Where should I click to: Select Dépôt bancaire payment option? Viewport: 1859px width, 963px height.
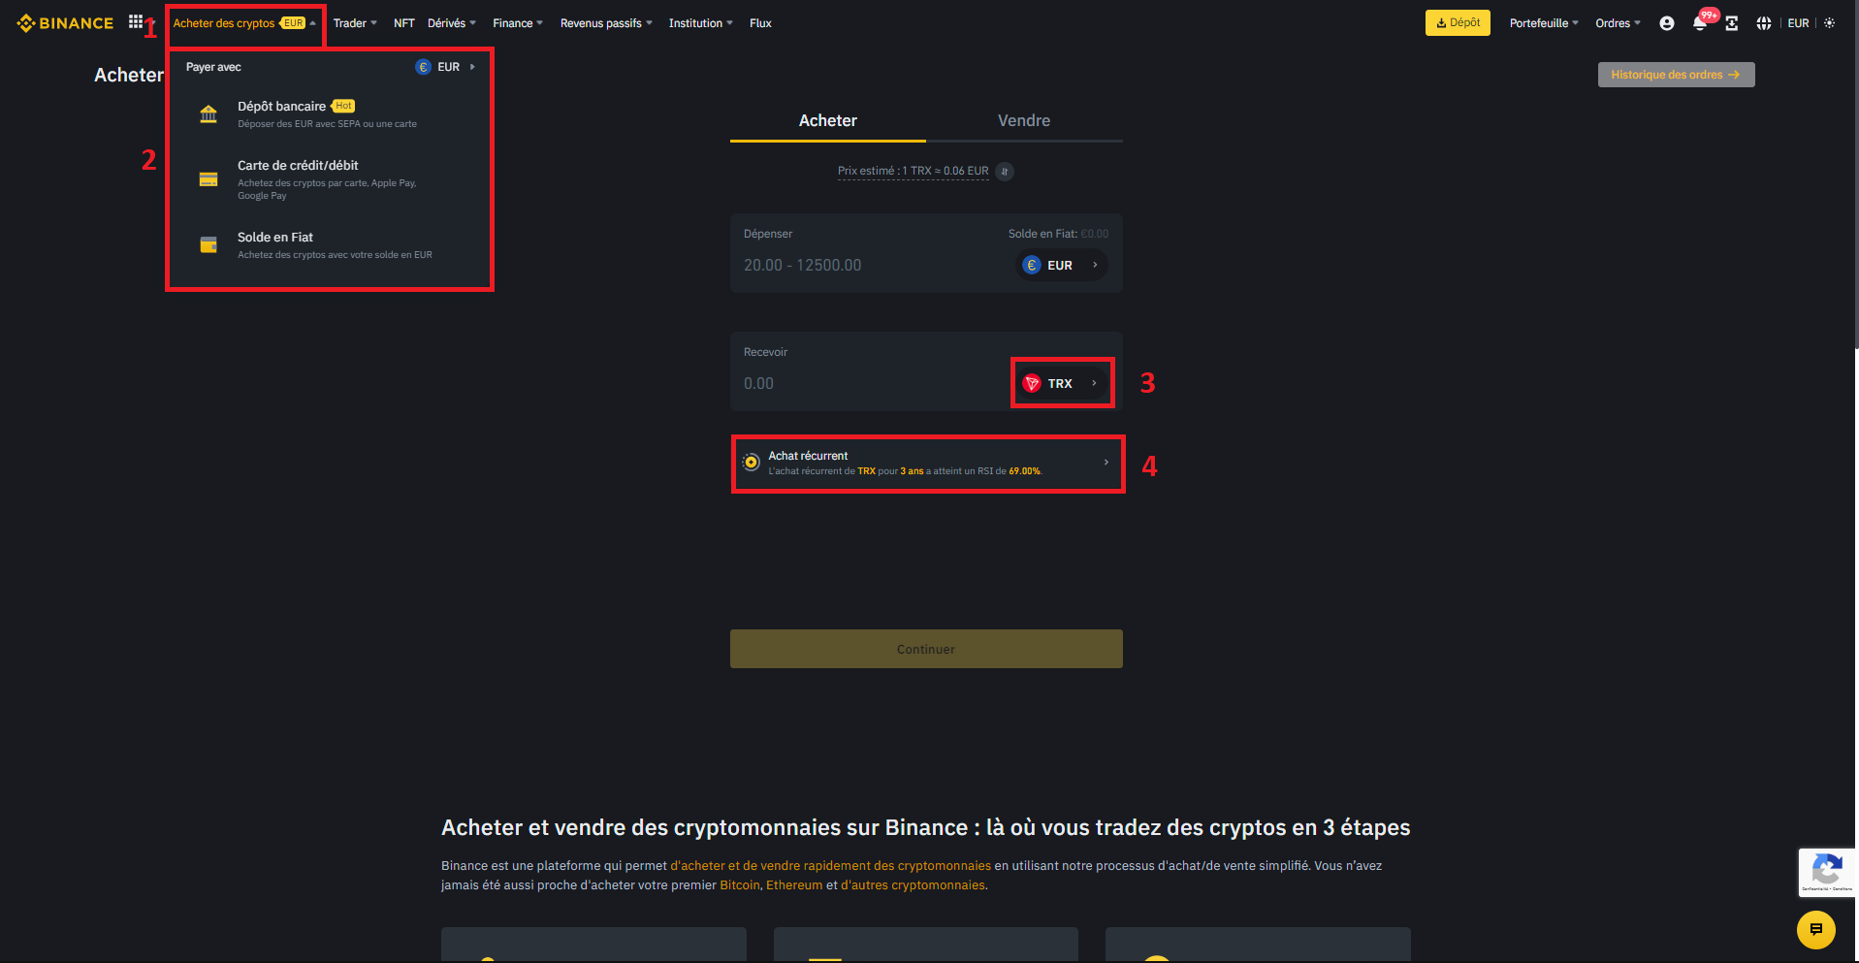tap(330, 114)
